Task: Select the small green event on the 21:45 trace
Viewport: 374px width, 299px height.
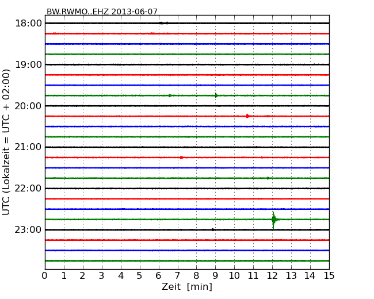Action: click(x=268, y=178)
